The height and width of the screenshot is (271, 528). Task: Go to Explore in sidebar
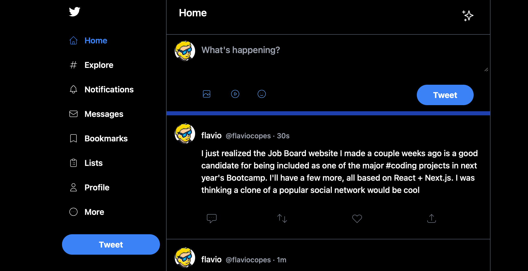pyautogui.click(x=99, y=65)
